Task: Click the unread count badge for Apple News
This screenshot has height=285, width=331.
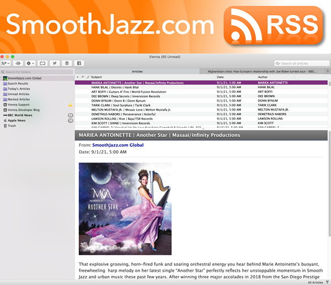Action: tap(71, 120)
